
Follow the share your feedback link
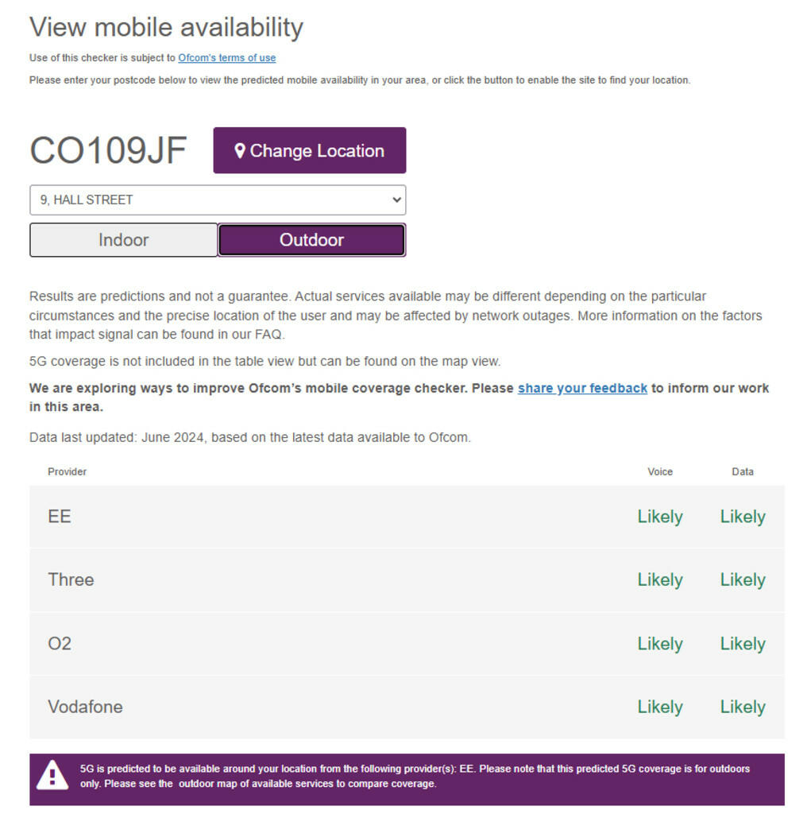pos(582,389)
